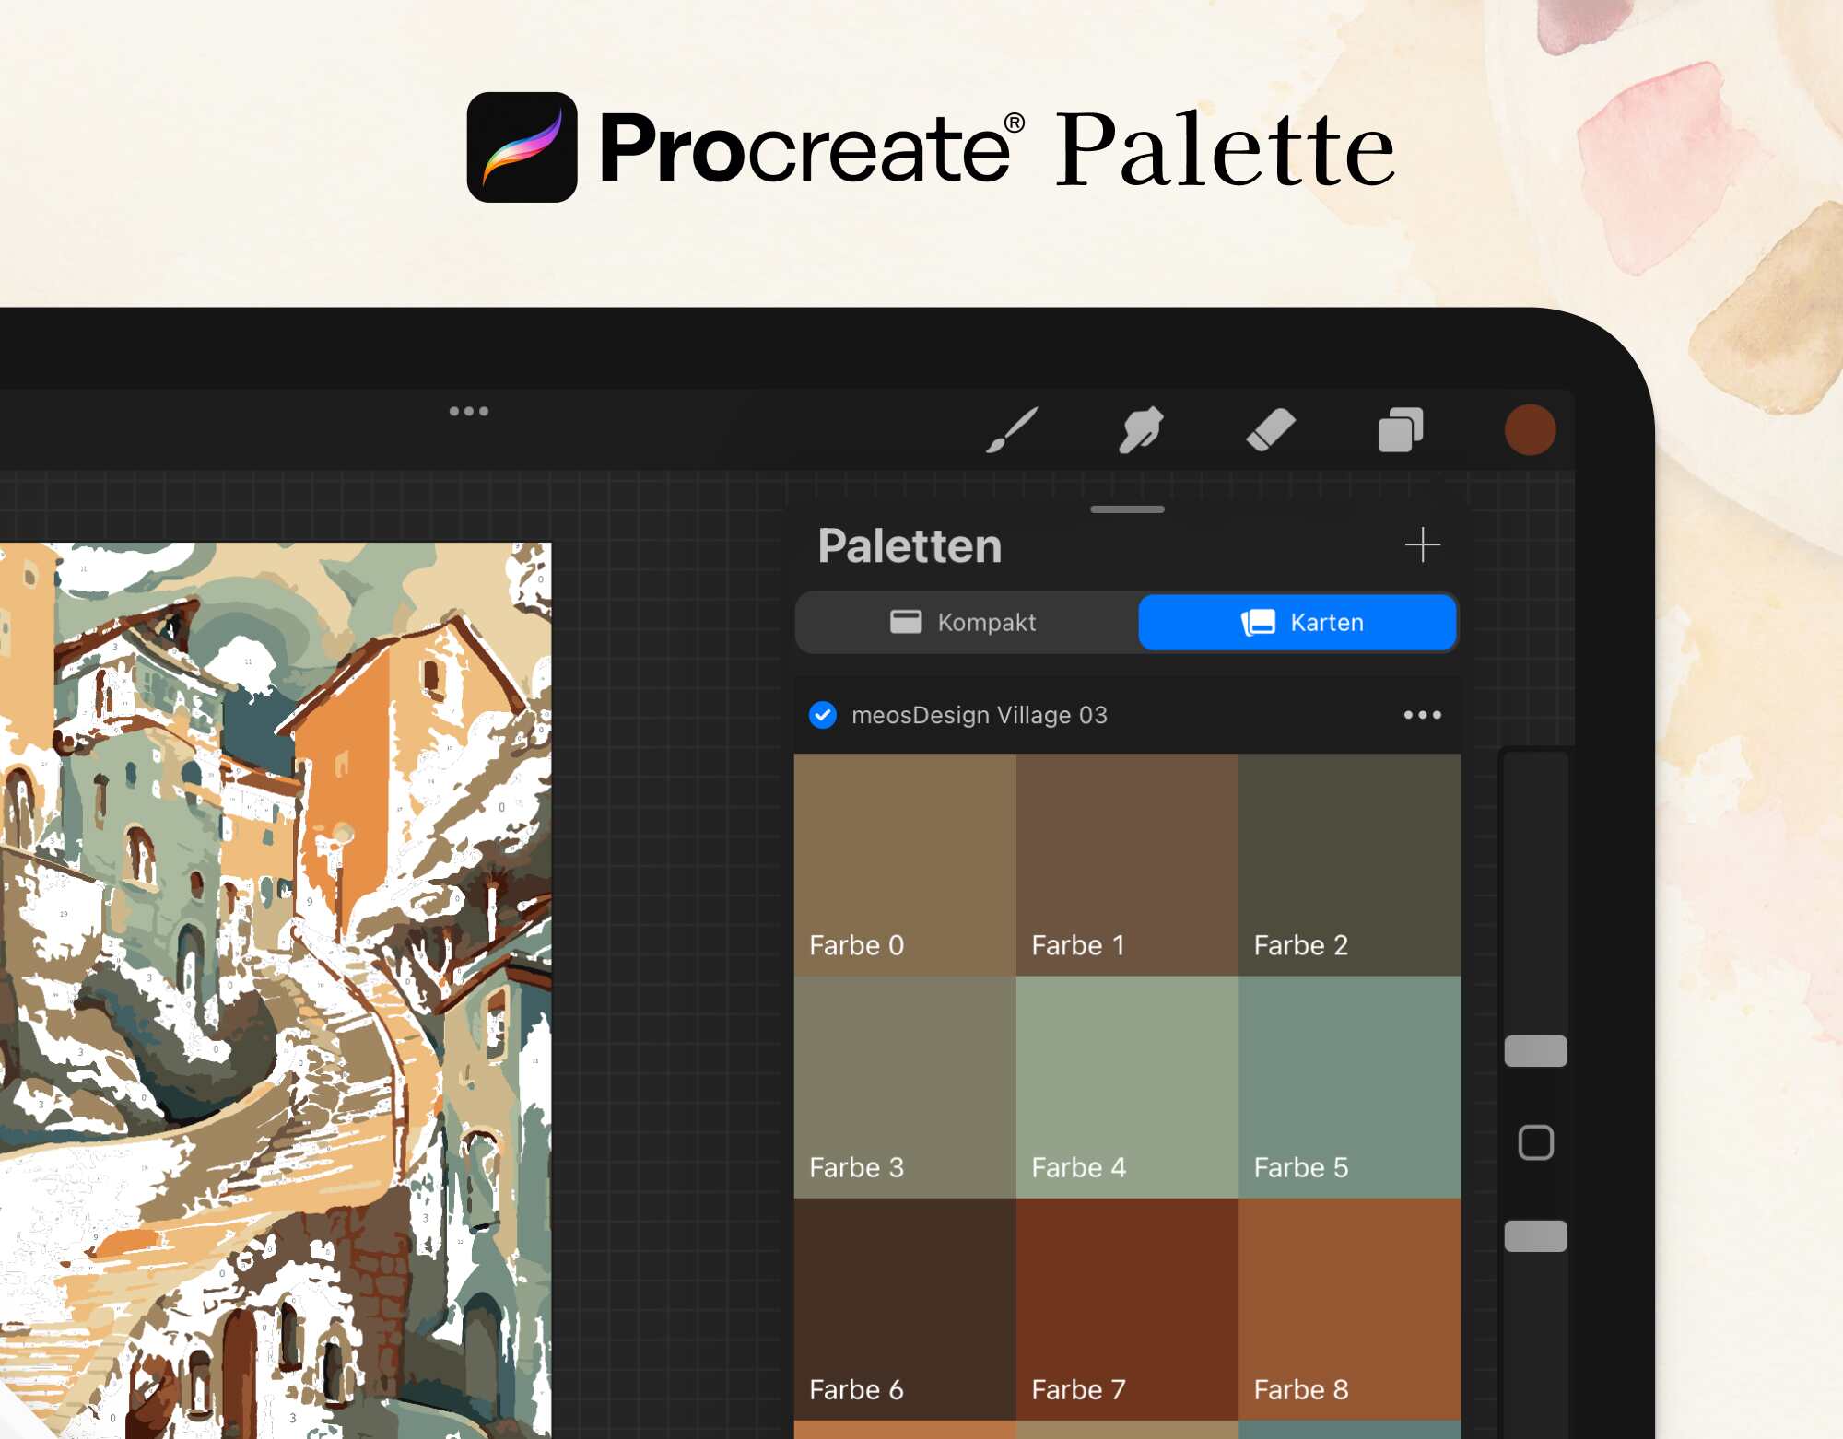Select the Brush tool
The image size is (1843, 1439).
pos(1012,429)
